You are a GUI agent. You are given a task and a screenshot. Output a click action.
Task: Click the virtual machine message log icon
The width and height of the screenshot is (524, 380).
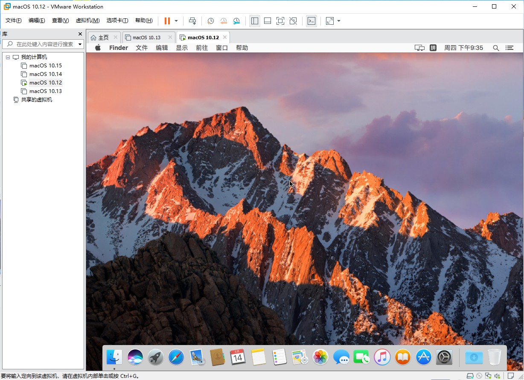click(511, 376)
